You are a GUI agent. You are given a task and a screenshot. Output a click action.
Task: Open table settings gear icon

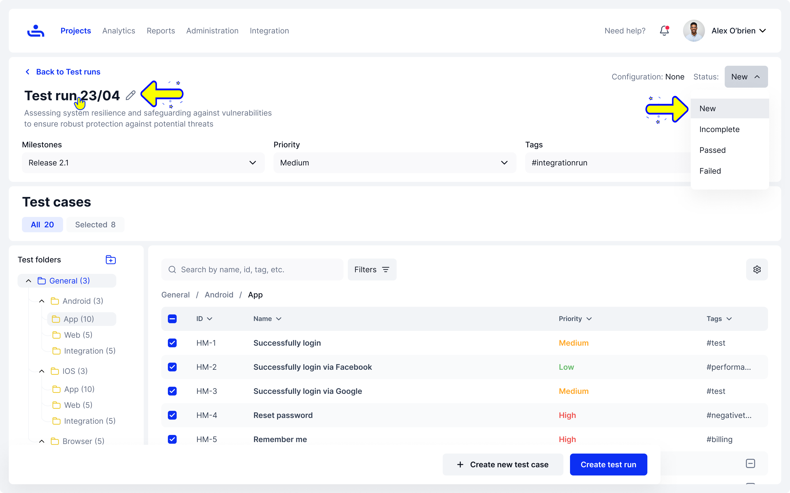tap(757, 269)
